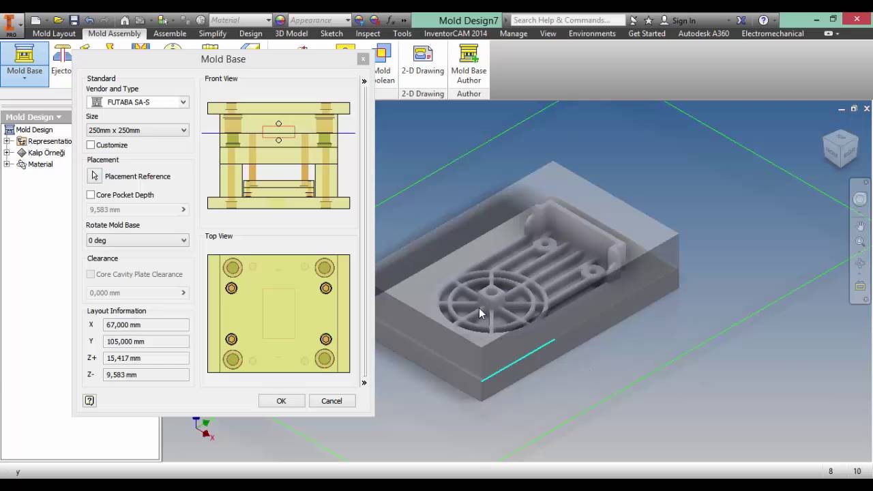Click the favorites star icon
The height and width of the screenshot is (491, 873).
(x=649, y=20)
